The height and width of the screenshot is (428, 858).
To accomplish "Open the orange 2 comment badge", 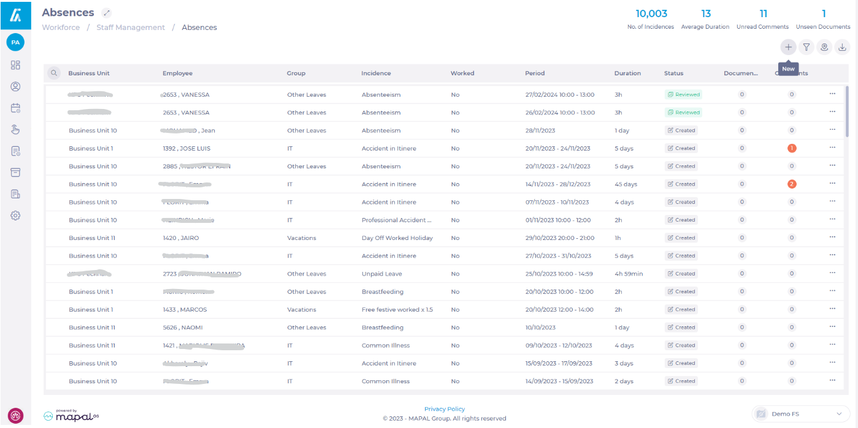I will 792,184.
